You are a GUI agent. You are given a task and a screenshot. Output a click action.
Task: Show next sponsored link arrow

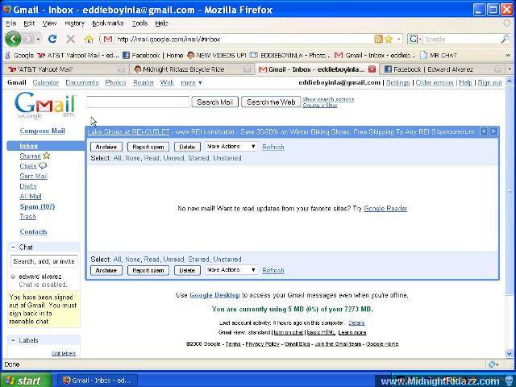[x=493, y=131]
